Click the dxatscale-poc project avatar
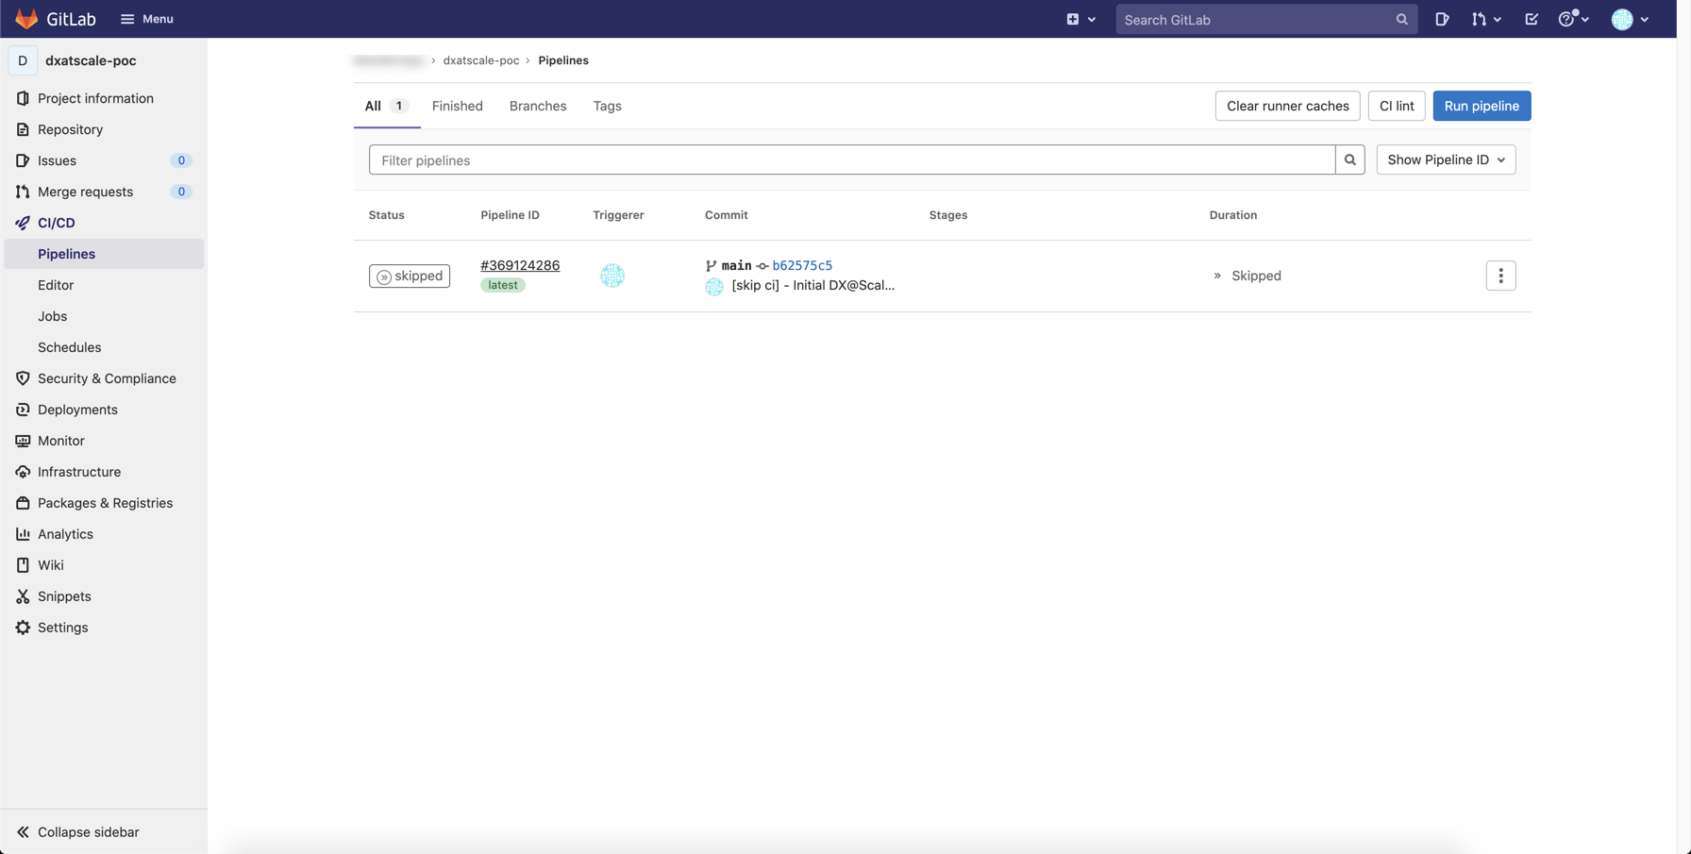This screenshot has height=854, width=1691. click(23, 60)
